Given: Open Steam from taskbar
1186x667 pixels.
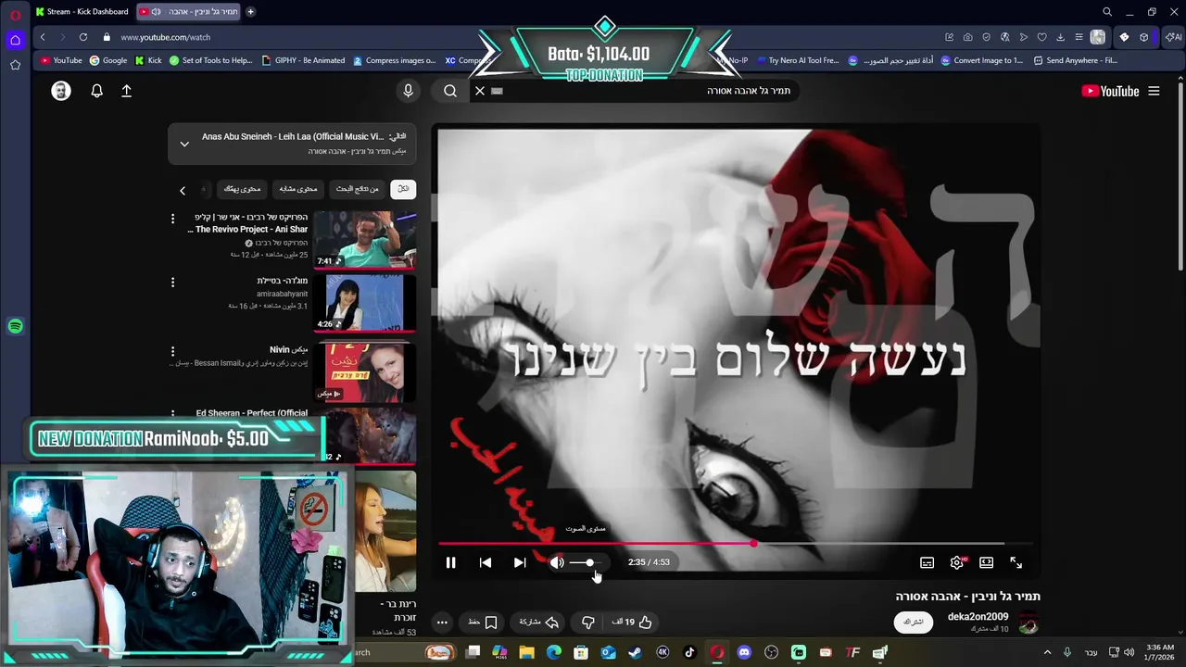Looking at the screenshot, I should point(635,652).
